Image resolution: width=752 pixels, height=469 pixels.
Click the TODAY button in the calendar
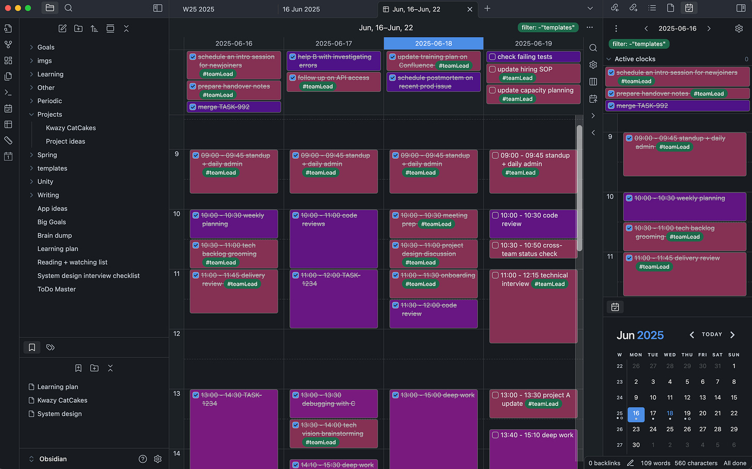(x=712, y=334)
